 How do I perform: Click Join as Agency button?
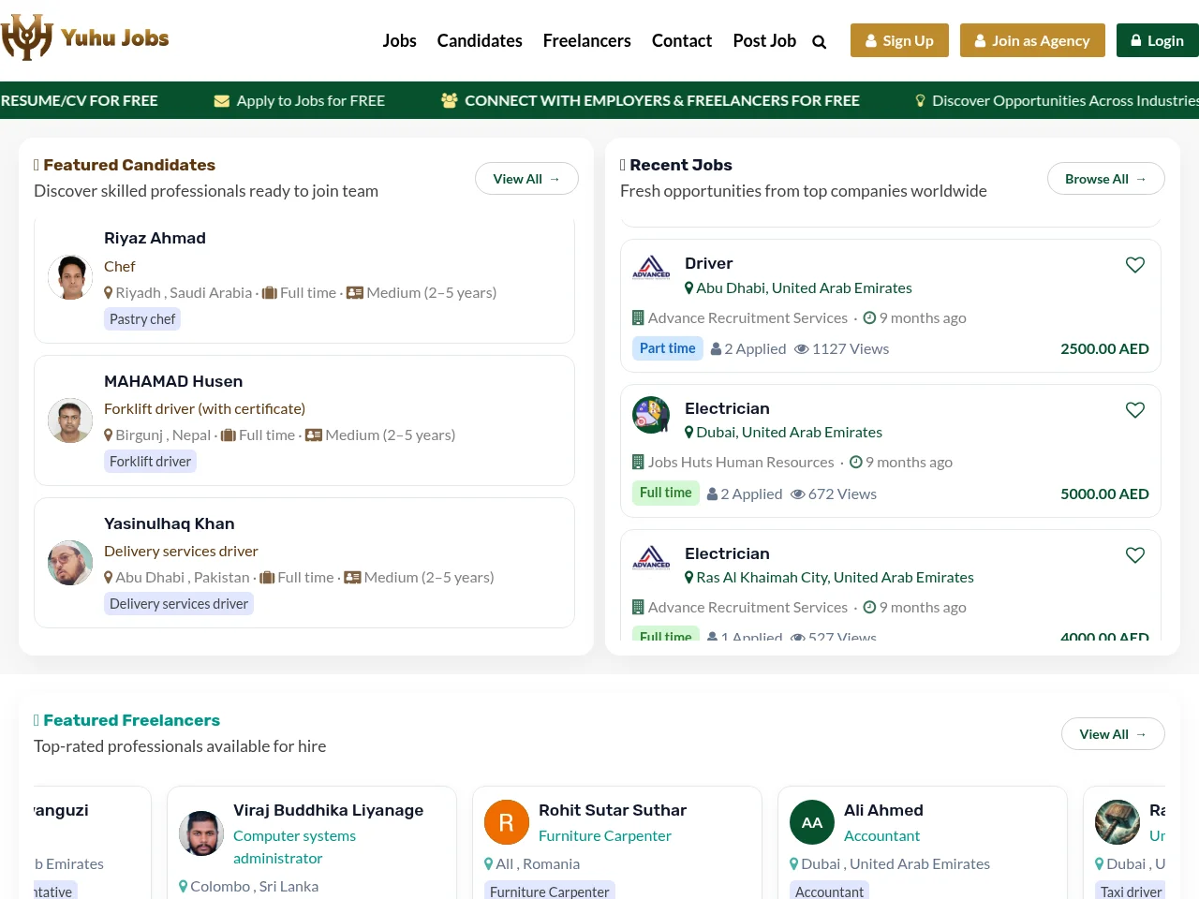tap(1032, 40)
